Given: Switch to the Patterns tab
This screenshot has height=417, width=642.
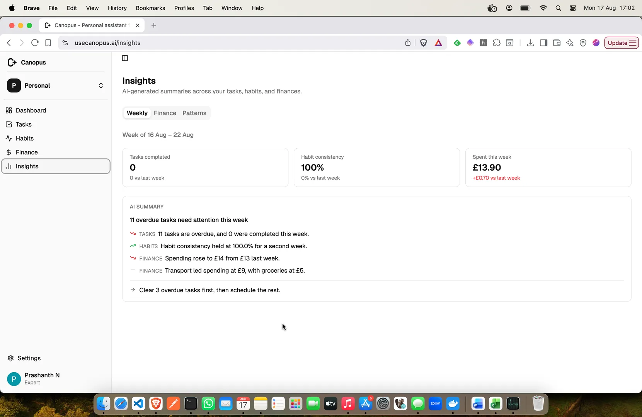Looking at the screenshot, I should coord(194,113).
